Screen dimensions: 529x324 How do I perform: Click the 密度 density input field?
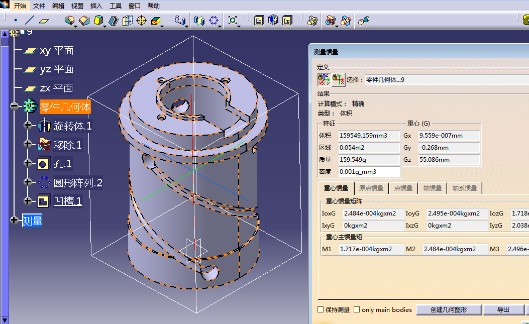tap(369, 172)
